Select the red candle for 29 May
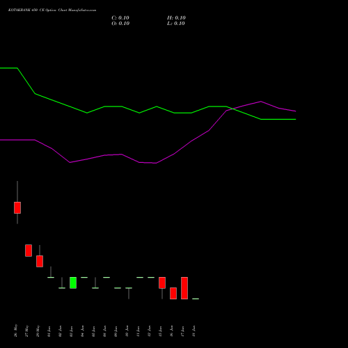Screen dimensions: 348x348 [x=40, y=261]
